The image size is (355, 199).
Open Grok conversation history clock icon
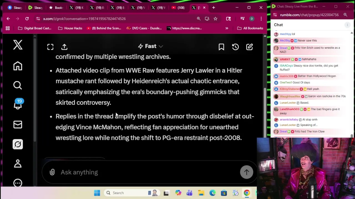point(235,47)
